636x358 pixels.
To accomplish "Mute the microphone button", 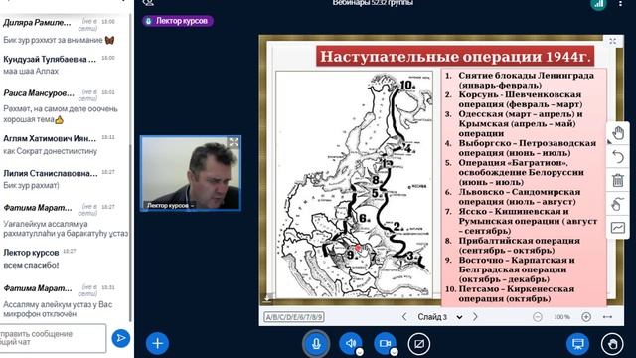I will point(316,344).
